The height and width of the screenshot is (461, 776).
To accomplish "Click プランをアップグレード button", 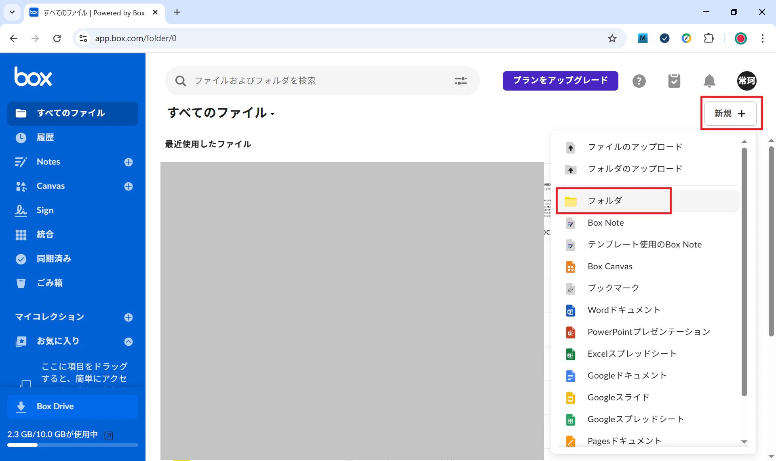I will (x=560, y=80).
